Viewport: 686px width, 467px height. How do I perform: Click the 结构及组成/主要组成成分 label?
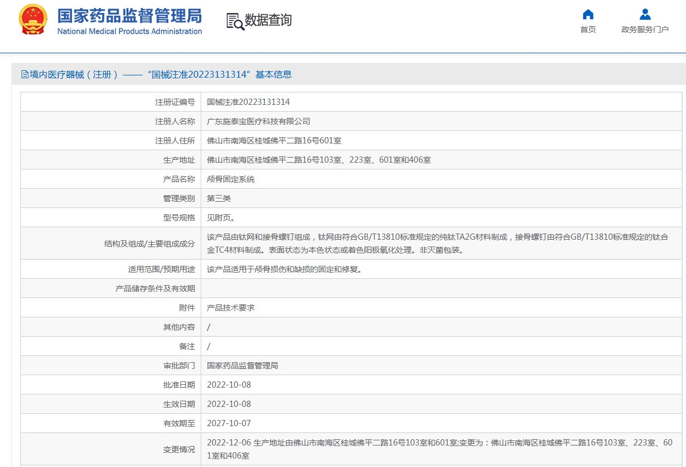150,244
